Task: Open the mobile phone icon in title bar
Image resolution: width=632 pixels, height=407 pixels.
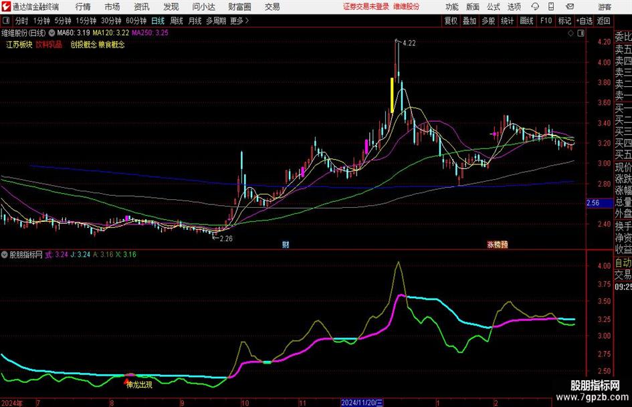Action: tap(551, 7)
